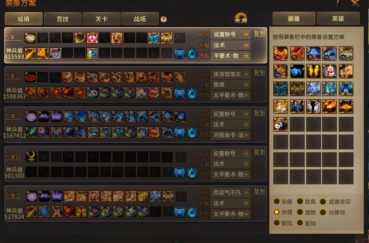The height and width of the screenshot is (243, 369).
Task: Click the golden wings icon in inventory
Action: pyautogui.click(x=313, y=71)
